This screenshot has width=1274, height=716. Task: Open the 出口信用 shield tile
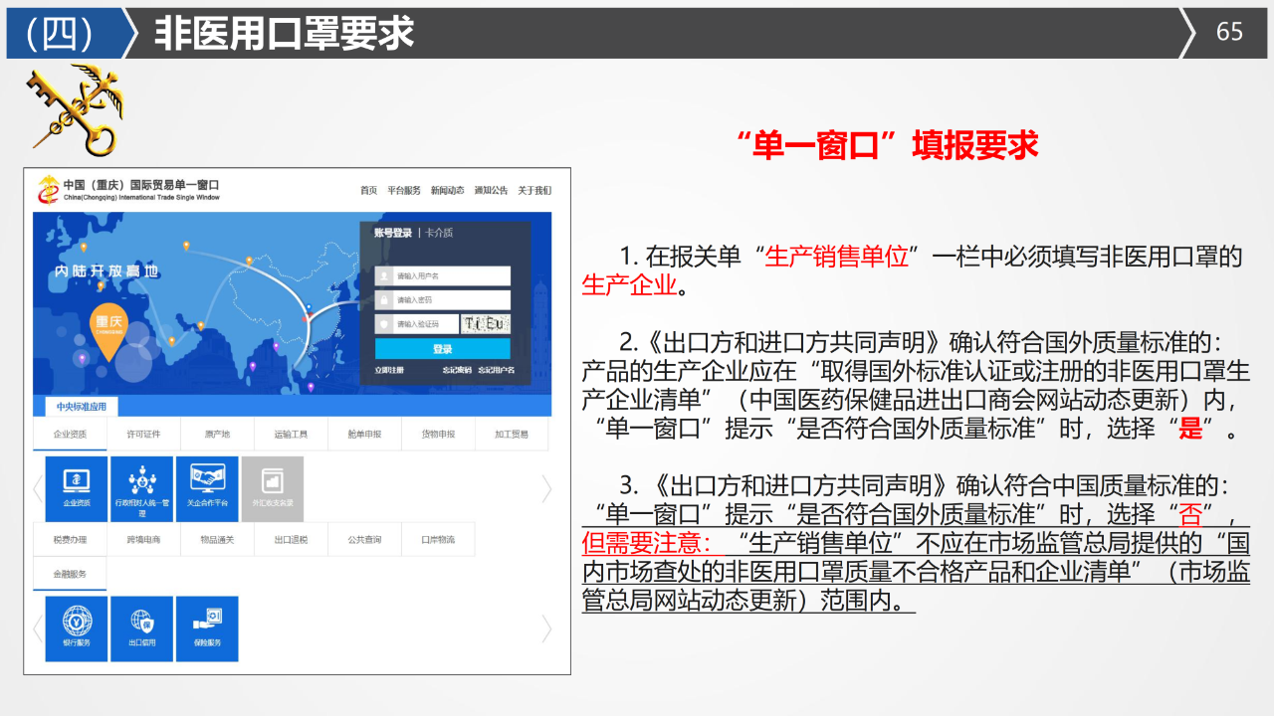pyautogui.click(x=142, y=628)
